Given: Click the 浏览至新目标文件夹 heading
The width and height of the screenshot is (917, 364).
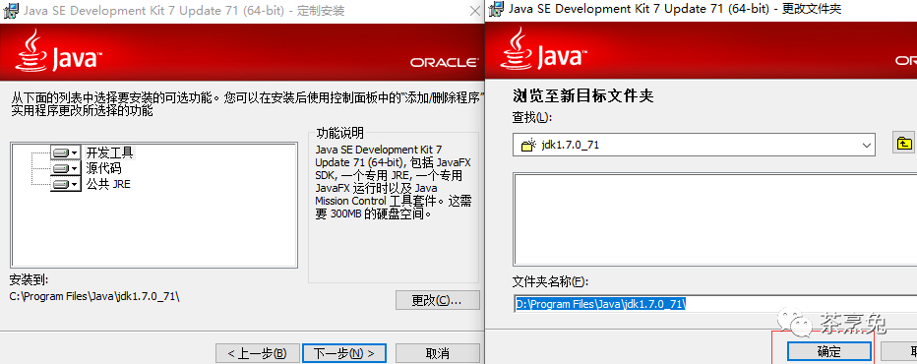Looking at the screenshot, I should pos(583,95).
